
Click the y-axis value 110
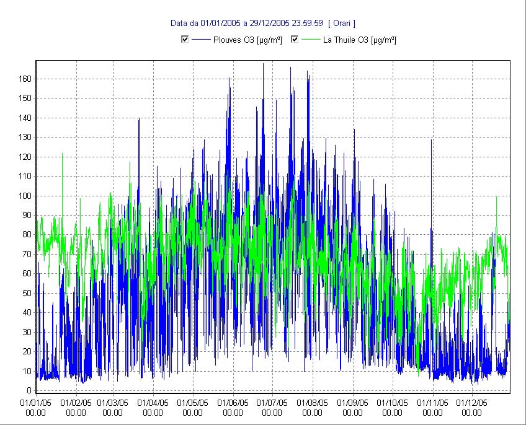coord(25,176)
